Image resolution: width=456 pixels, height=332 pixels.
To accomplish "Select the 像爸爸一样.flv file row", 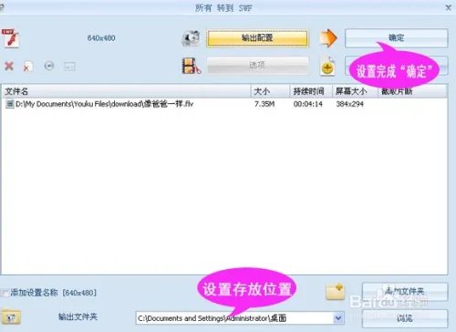I will point(224,104).
